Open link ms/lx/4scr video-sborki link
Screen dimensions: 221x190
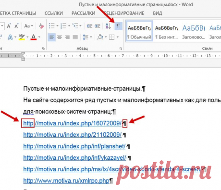pos(112,169)
